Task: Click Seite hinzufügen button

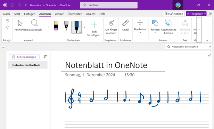Action: tap(24, 57)
